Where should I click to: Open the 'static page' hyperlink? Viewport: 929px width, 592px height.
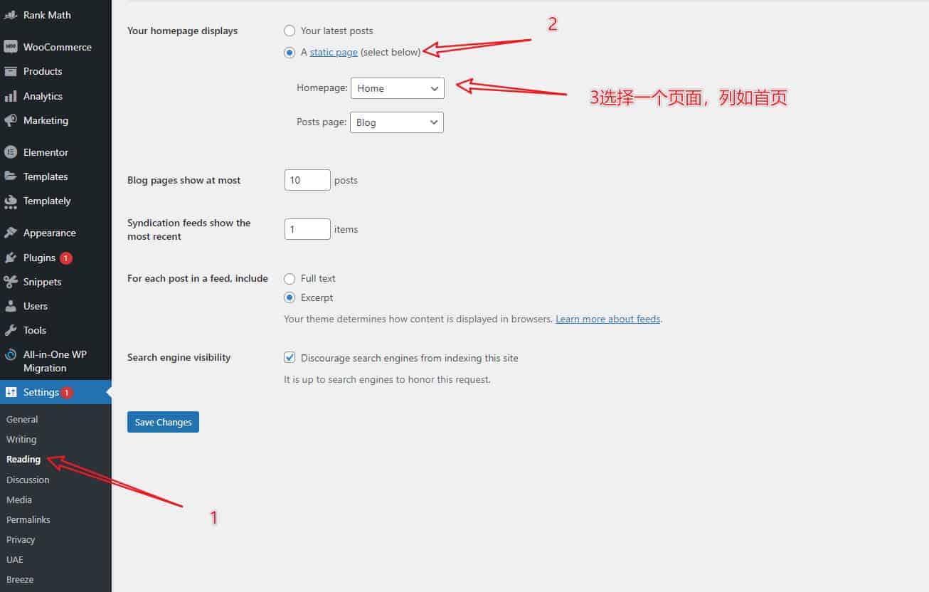(334, 52)
